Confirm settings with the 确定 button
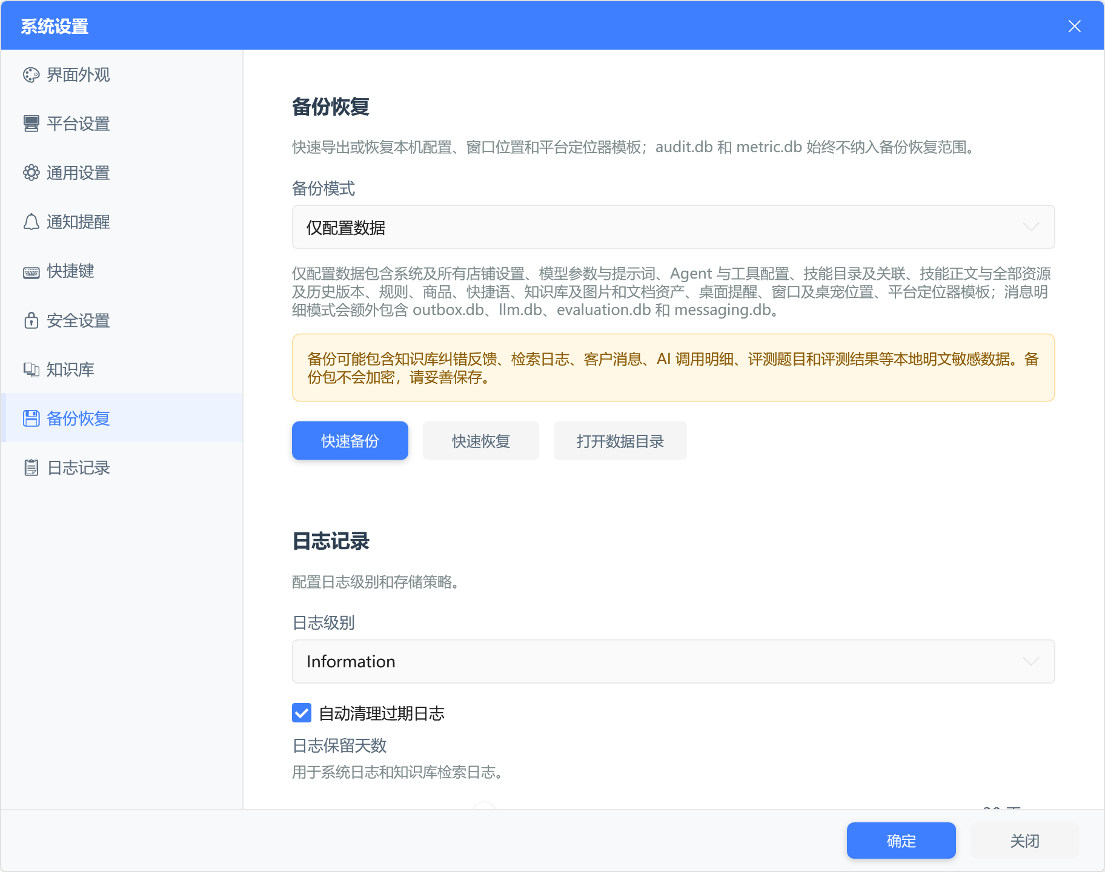The image size is (1105, 872). pyautogui.click(x=901, y=841)
